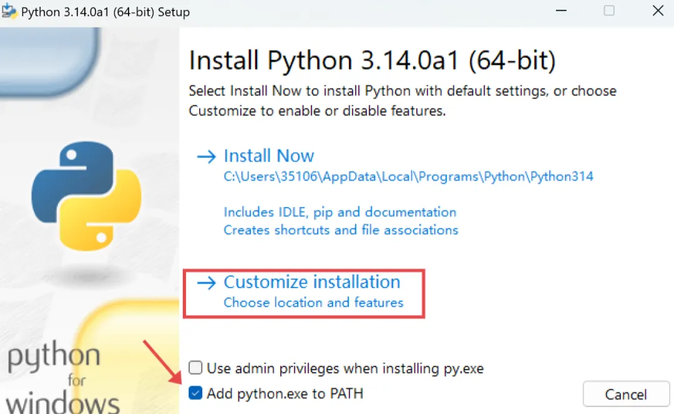This screenshot has height=414, width=674.
Task: Select "Choose location and features" subtitle
Action: 313,303
